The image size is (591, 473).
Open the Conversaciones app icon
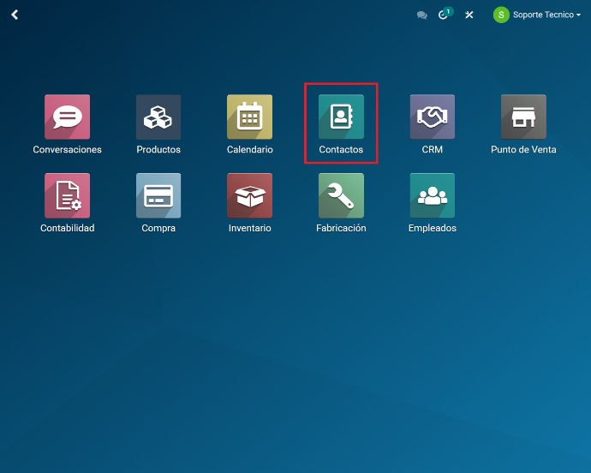[x=67, y=117]
